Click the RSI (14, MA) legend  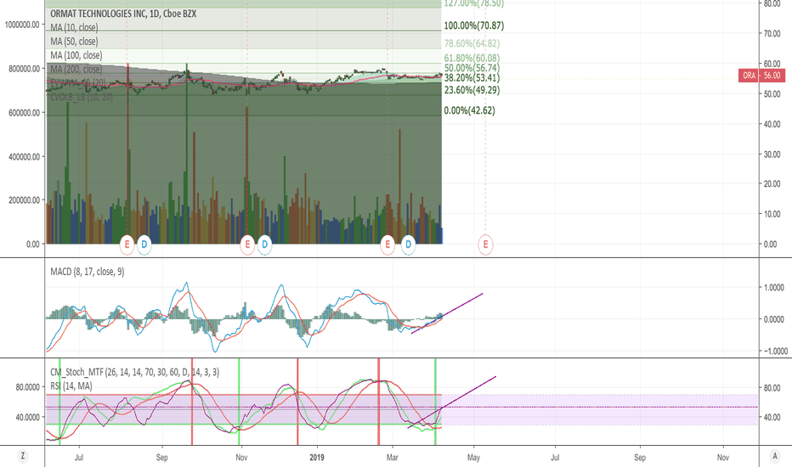click(71, 385)
